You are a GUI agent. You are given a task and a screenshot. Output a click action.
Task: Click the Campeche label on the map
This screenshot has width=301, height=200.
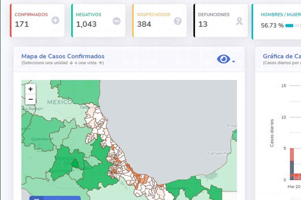pos(218,153)
